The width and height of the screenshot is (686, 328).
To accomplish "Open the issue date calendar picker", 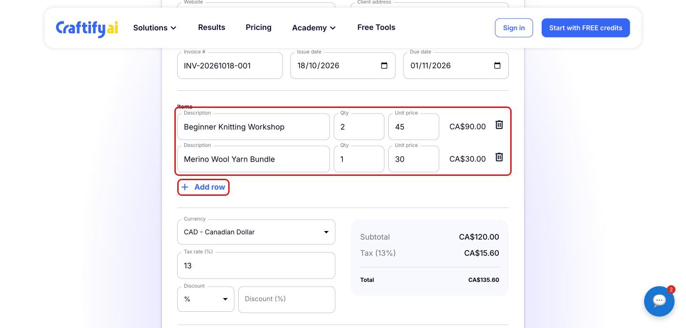I will pos(384,66).
